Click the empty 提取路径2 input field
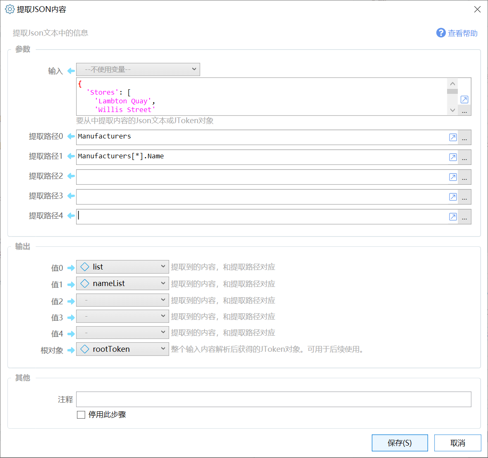488x458 pixels. point(261,177)
